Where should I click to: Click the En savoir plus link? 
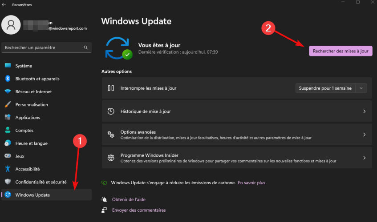tap(251, 182)
